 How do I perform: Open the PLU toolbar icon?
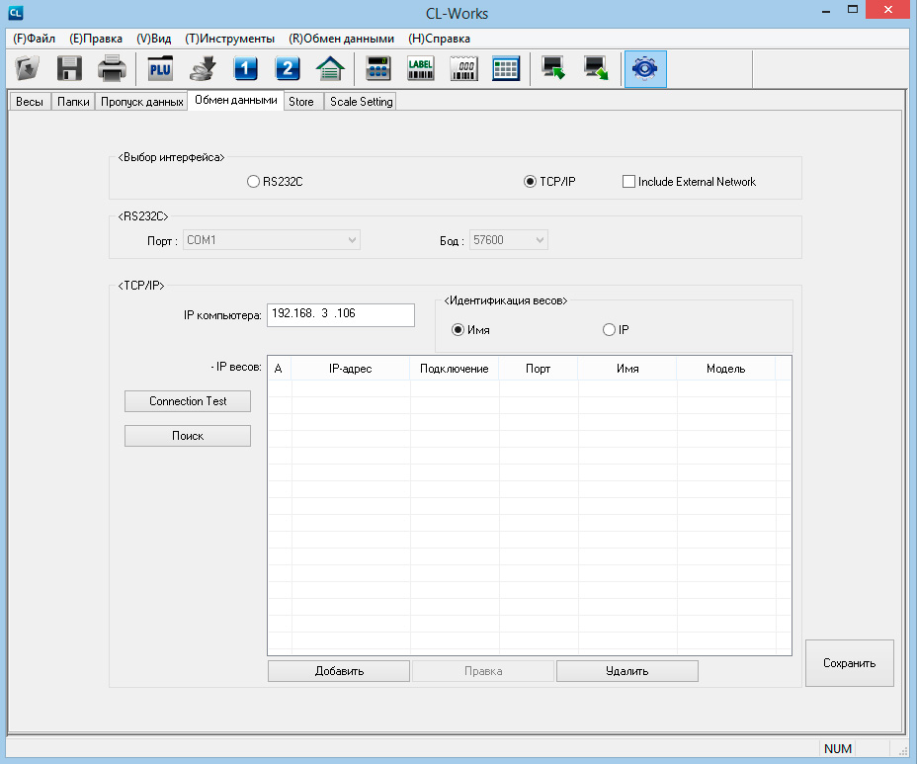click(160, 69)
